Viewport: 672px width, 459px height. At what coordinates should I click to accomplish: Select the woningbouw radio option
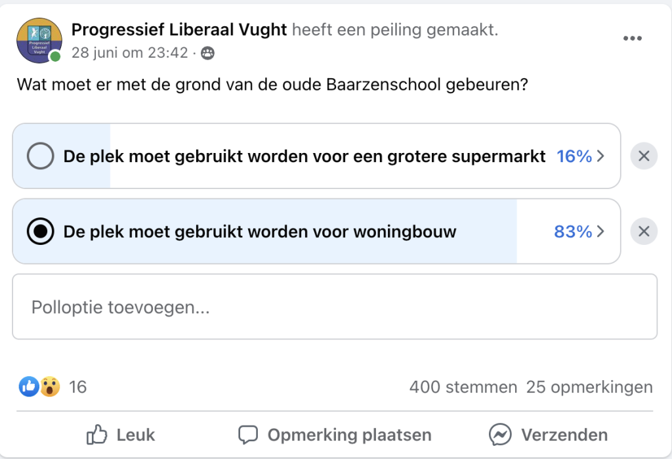coord(40,231)
